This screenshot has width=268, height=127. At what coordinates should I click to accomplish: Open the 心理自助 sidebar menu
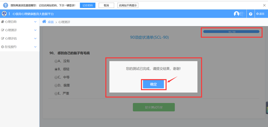click(20, 22)
